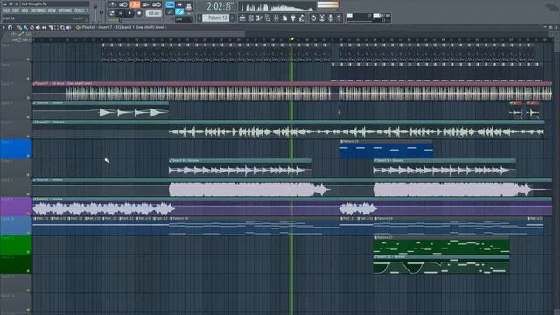Select the Track 10 light-blue header
The image size is (560, 315).
15,226
